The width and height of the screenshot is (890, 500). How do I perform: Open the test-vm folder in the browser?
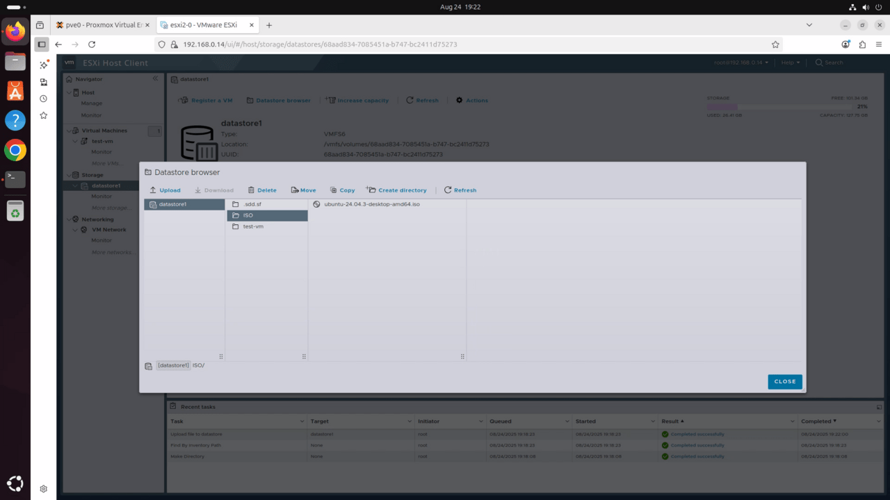[x=266, y=226]
